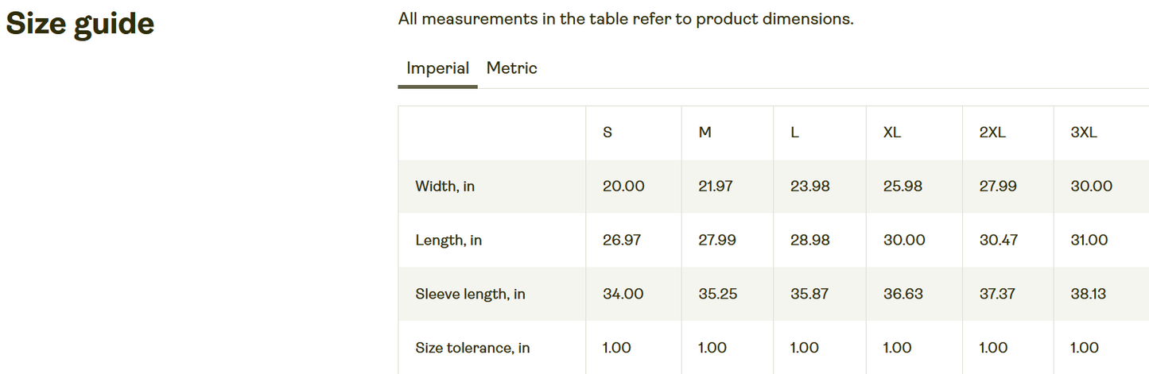1149x374 pixels.
Task: Click the 38.13 sleeve length for 3XL
Action: coord(1089,295)
